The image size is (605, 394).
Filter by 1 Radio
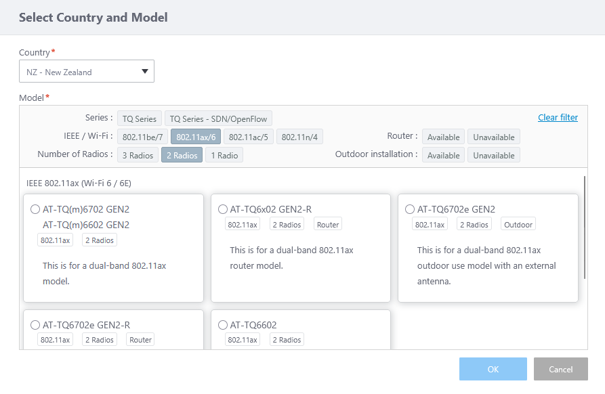[224, 155]
